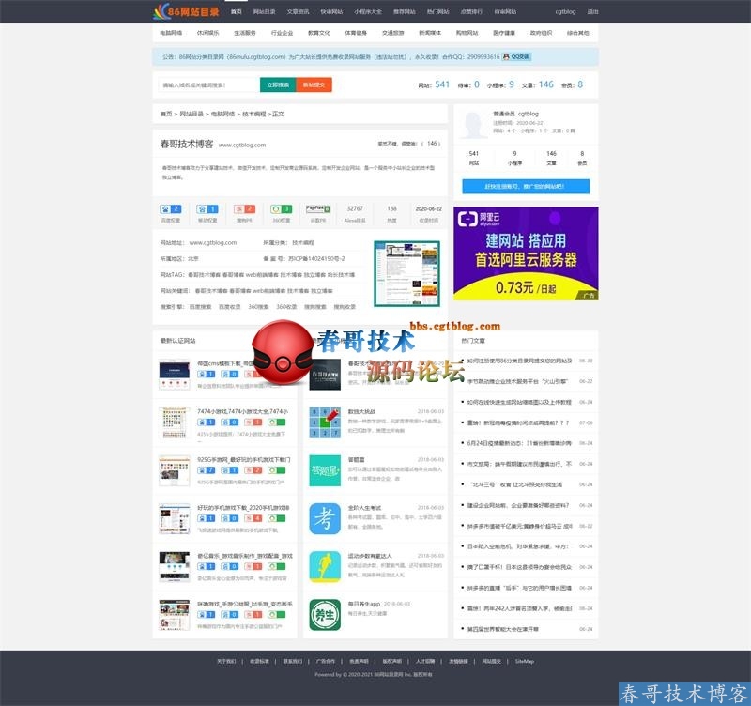Open the 全阶人生考试 app icon
This screenshot has height=706, width=751.
coord(325,519)
